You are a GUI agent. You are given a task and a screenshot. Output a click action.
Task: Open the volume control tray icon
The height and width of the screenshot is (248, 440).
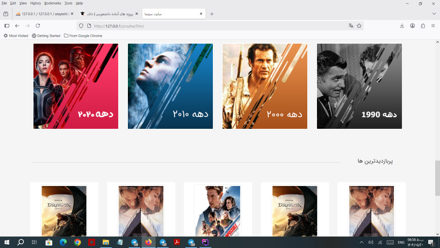[x=371, y=242]
